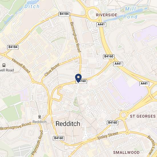Click the Bromsgrove Road street label
Image resolution: width=157 pixels, height=157 pixels.
(x=15, y=126)
